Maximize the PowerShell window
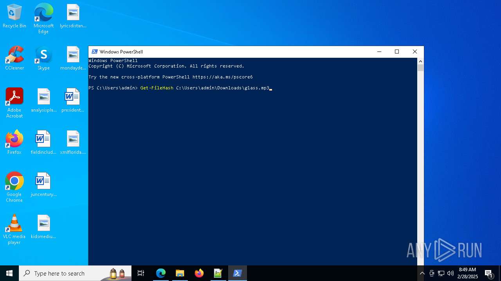Image resolution: width=501 pixels, height=281 pixels. (x=397, y=52)
